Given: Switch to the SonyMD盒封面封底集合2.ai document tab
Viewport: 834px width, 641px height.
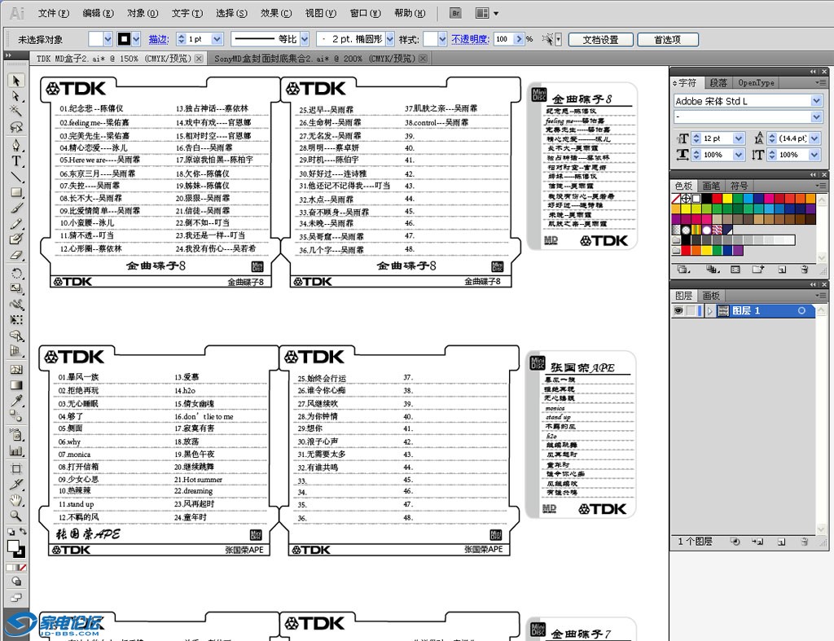Looking at the screenshot, I should [x=315, y=59].
